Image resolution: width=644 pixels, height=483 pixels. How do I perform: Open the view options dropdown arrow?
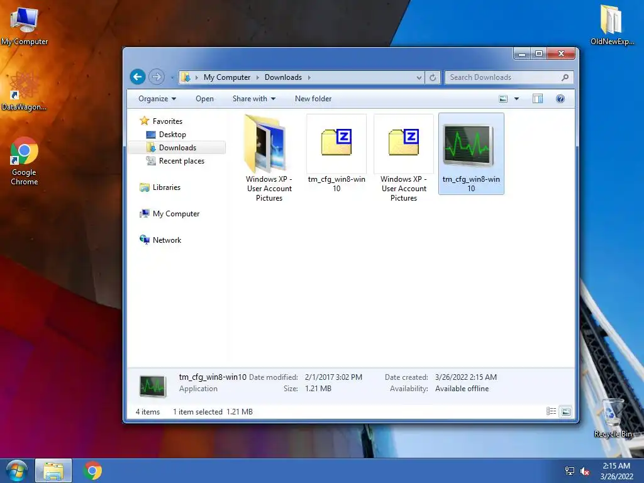[x=517, y=99]
